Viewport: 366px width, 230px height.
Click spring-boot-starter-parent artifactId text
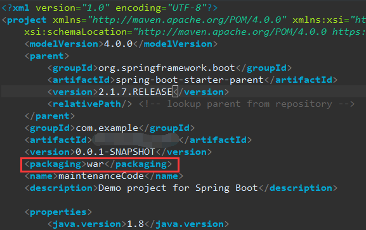(190, 80)
